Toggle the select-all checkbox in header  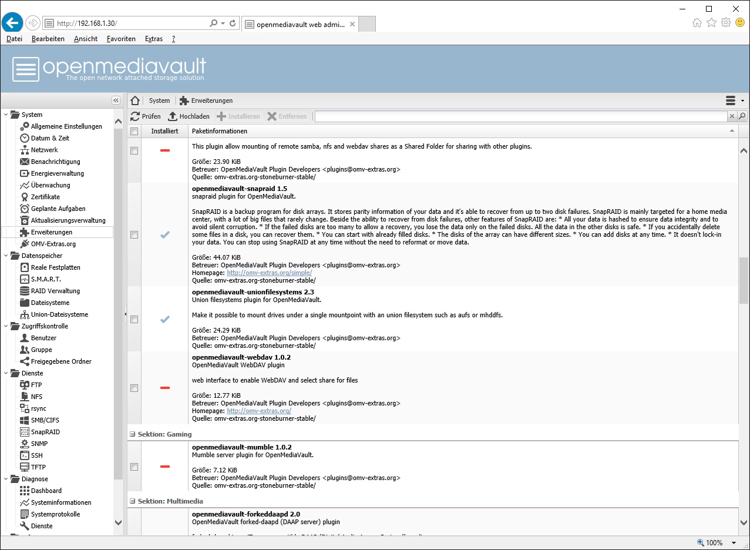[x=134, y=131]
